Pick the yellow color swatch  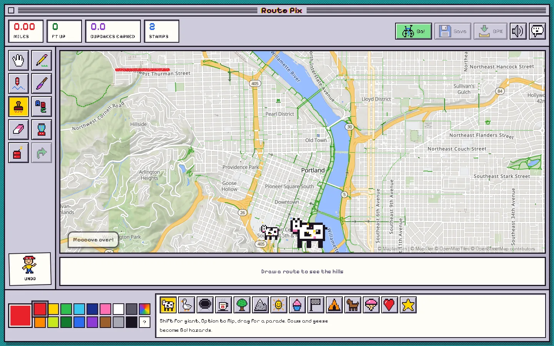(x=53, y=309)
